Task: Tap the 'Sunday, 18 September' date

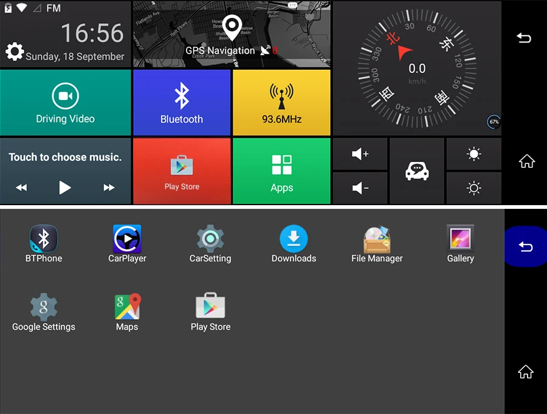Action: click(75, 56)
